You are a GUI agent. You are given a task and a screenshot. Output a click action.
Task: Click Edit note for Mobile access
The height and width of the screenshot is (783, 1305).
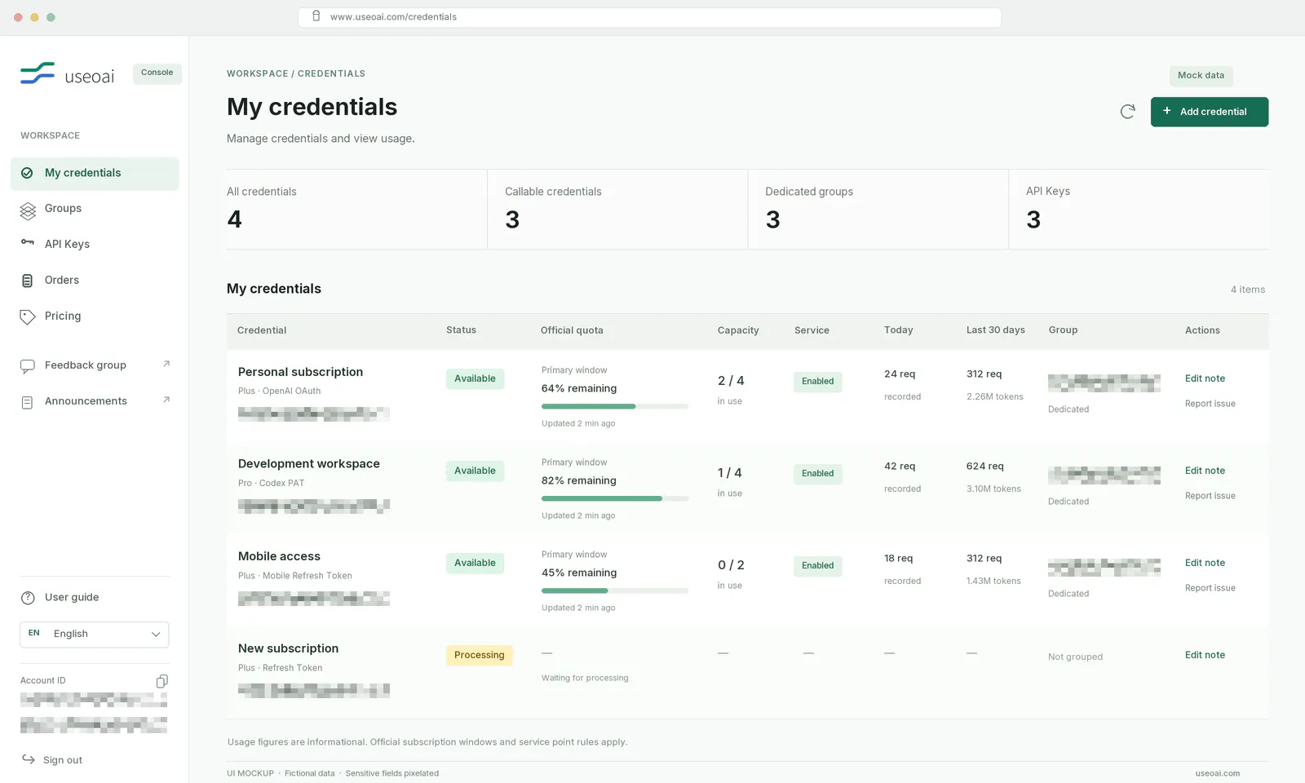1205,563
